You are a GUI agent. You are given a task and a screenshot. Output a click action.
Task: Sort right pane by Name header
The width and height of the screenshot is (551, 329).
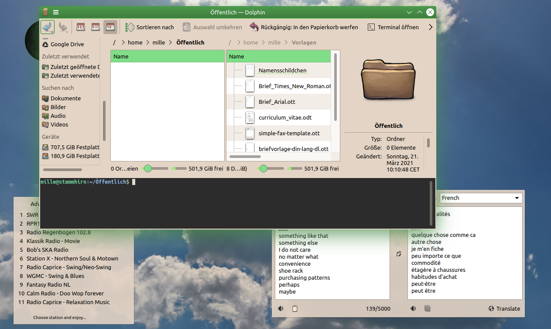point(279,56)
